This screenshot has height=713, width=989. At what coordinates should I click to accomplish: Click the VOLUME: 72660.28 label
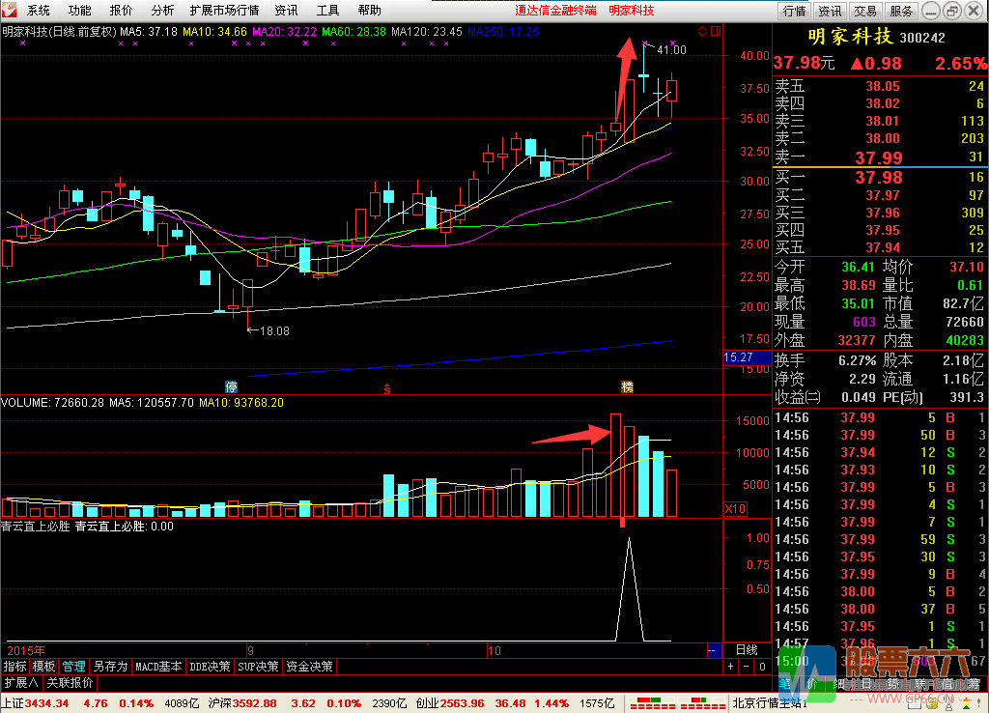(52, 403)
